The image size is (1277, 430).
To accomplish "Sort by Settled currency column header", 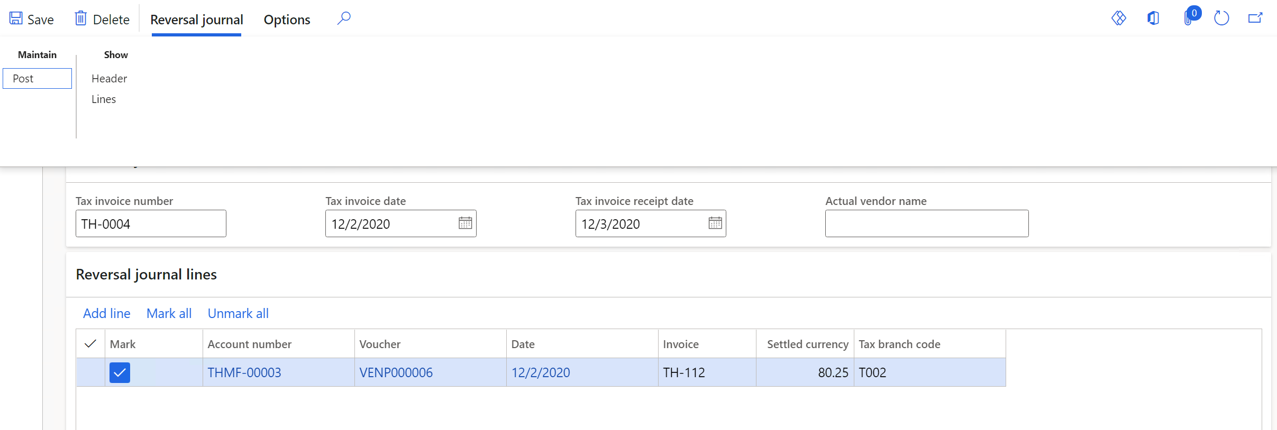I will point(805,344).
